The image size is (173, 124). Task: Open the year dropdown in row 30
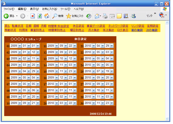tap(94, 103)
